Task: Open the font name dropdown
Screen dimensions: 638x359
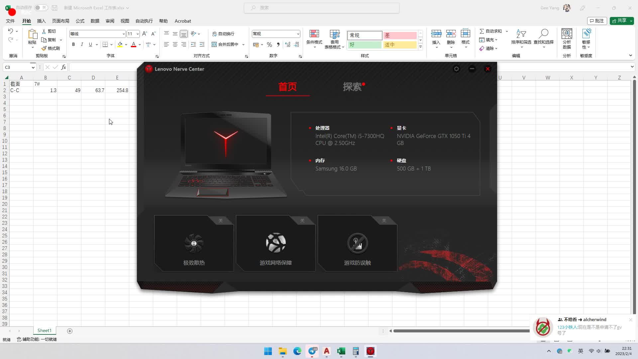Action: click(x=124, y=34)
